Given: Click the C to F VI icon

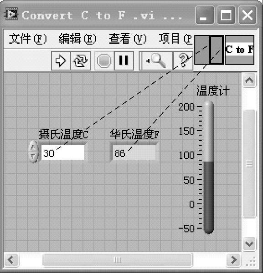Looking at the screenshot, I should [x=239, y=50].
